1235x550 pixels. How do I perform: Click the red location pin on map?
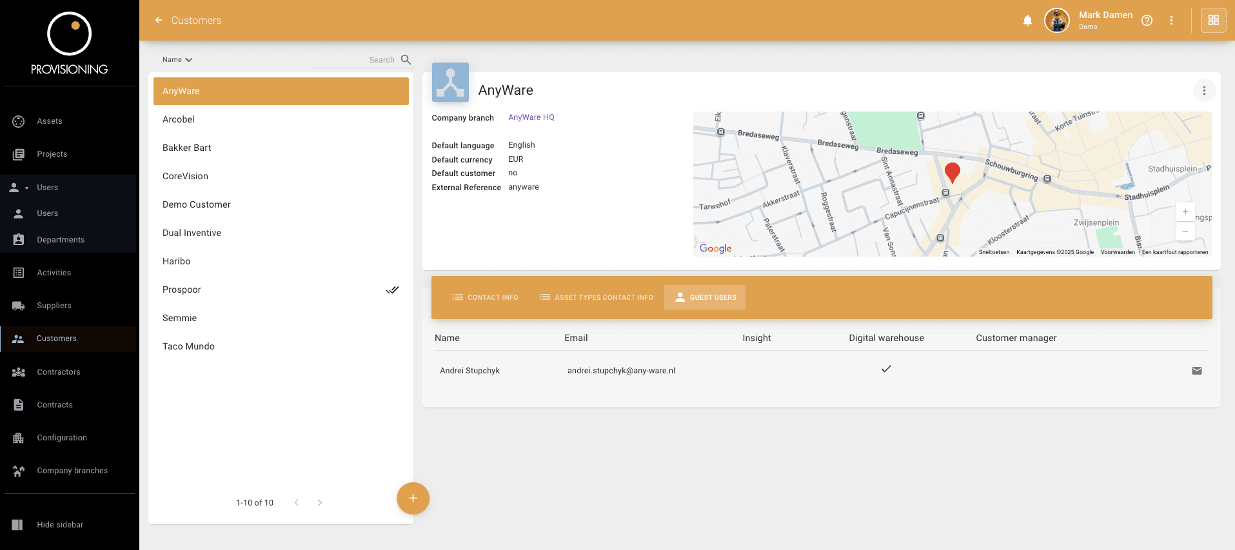[952, 173]
